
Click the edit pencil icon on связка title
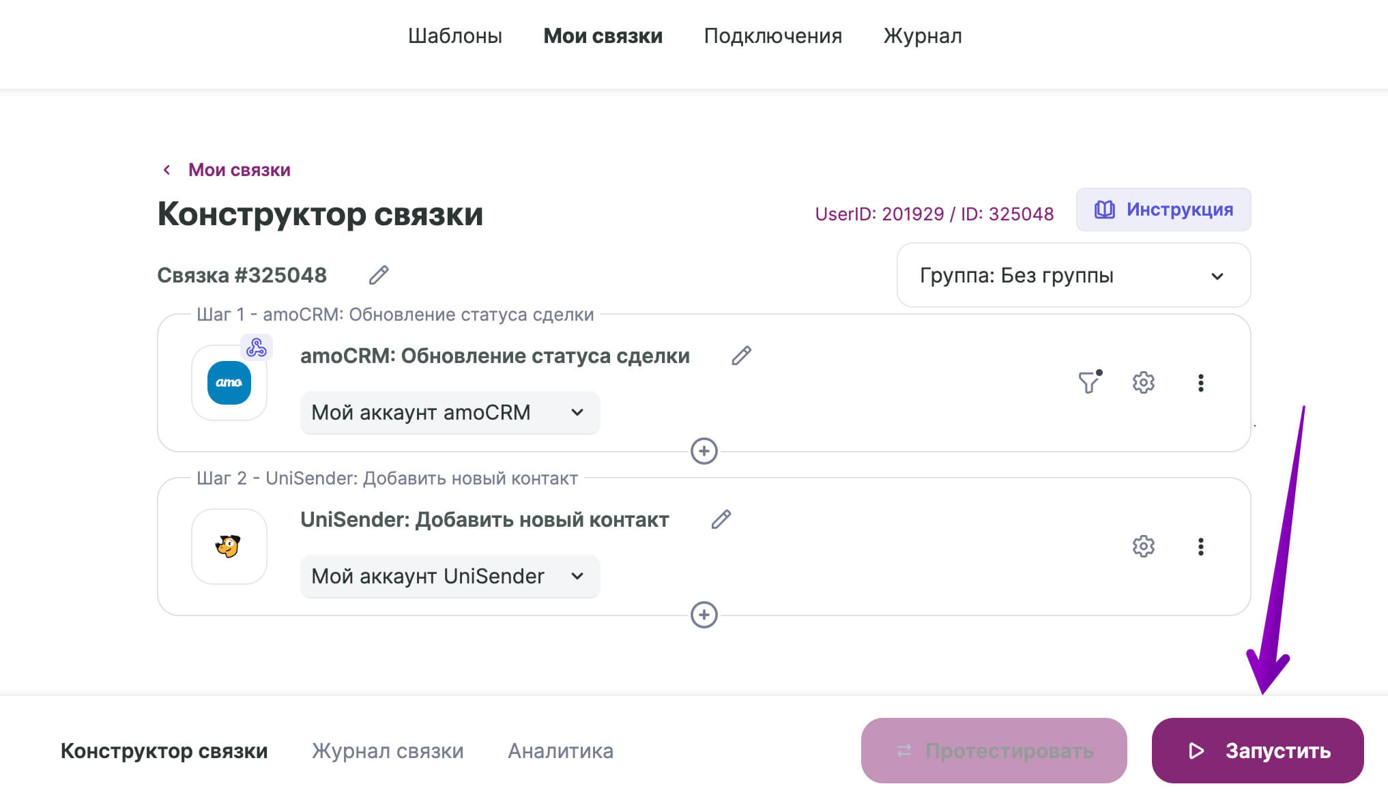[x=380, y=276]
